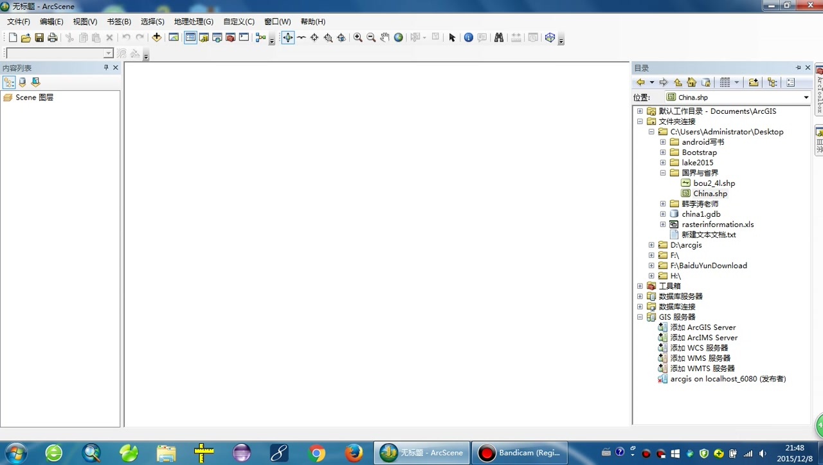Select the Center on Target tool
This screenshot has height=465, width=823.
pos(314,37)
